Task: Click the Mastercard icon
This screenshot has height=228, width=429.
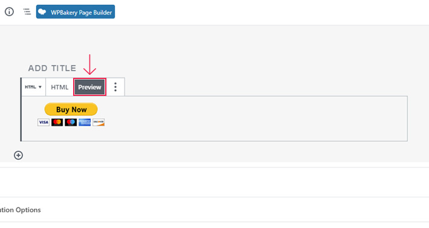Action: click(x=57, y=122)
